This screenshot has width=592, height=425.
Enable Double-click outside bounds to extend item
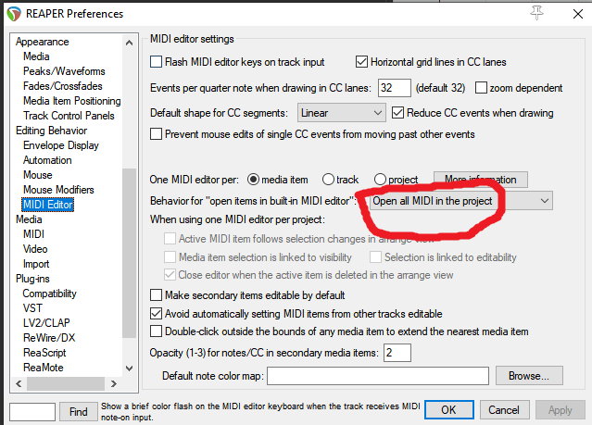(x=156, y=331)
